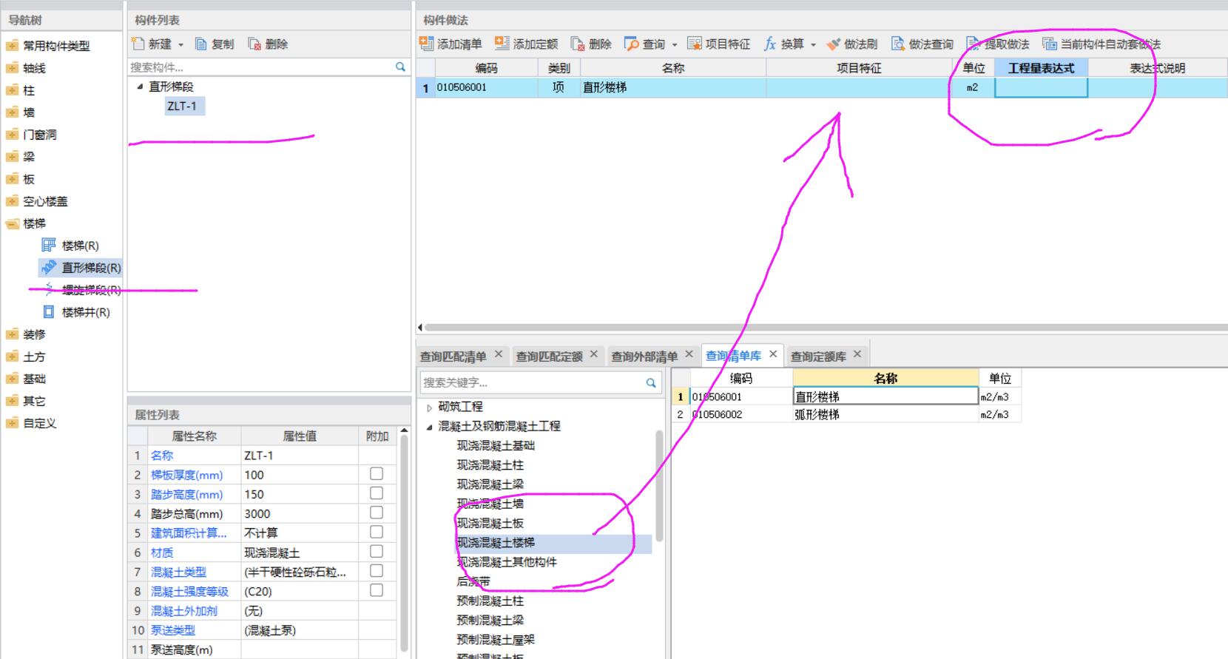Viewport: 1228px width, 659px height.
Task: Select 直形梯段(R) component type
Action: tap(81, 268)
